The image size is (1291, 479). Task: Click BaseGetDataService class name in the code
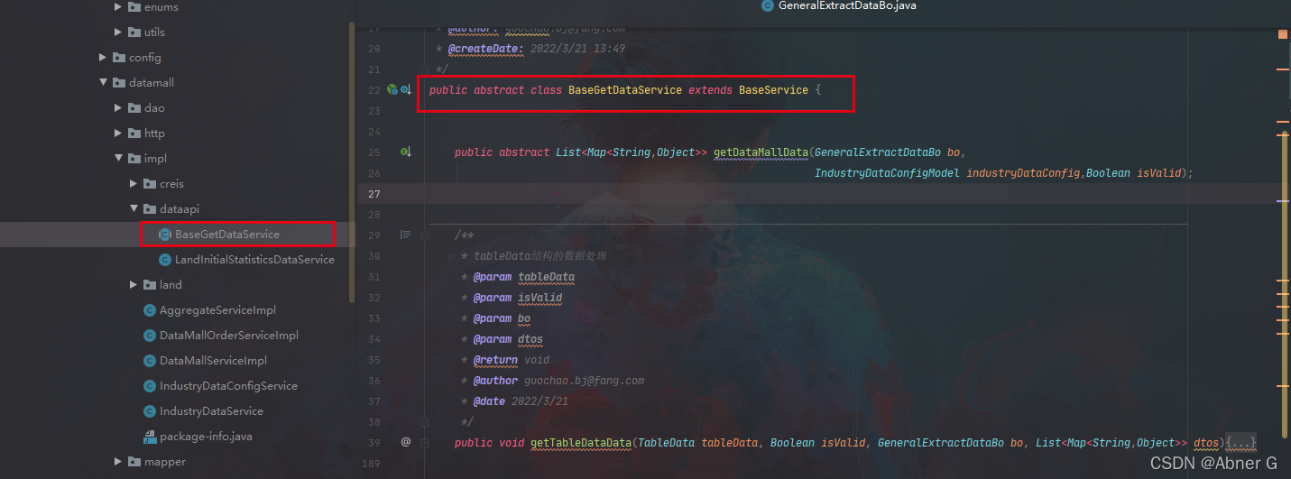(625, 90)
